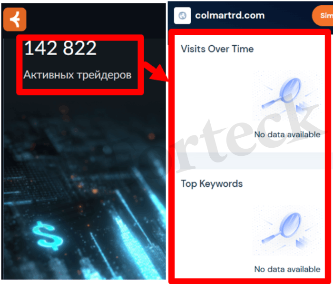Click the globe favicon beside colmartrd.com
The width and height of the screenshot is (333, 284).
click(x=182, y=16)
